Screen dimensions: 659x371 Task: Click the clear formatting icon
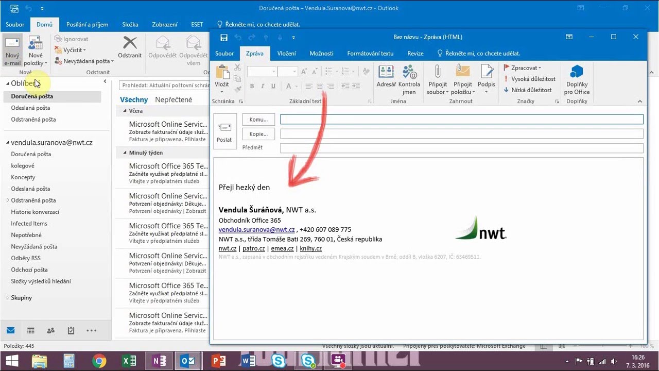click(366, 72)
